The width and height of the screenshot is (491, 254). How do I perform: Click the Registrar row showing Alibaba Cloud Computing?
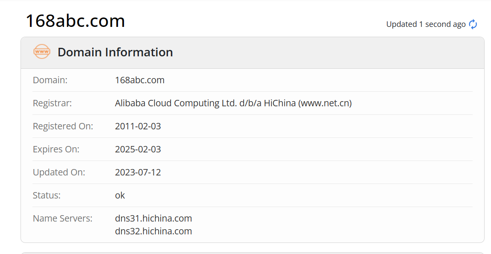coord(233,103)
